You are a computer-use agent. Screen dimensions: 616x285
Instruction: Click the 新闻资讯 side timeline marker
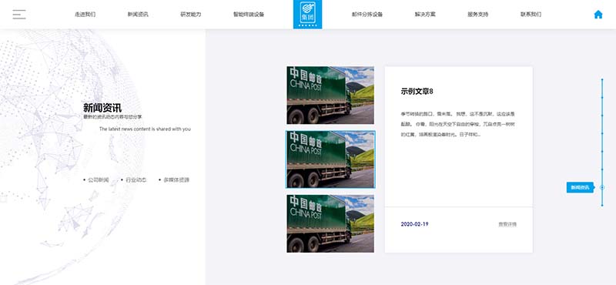[x=580, y=187]
